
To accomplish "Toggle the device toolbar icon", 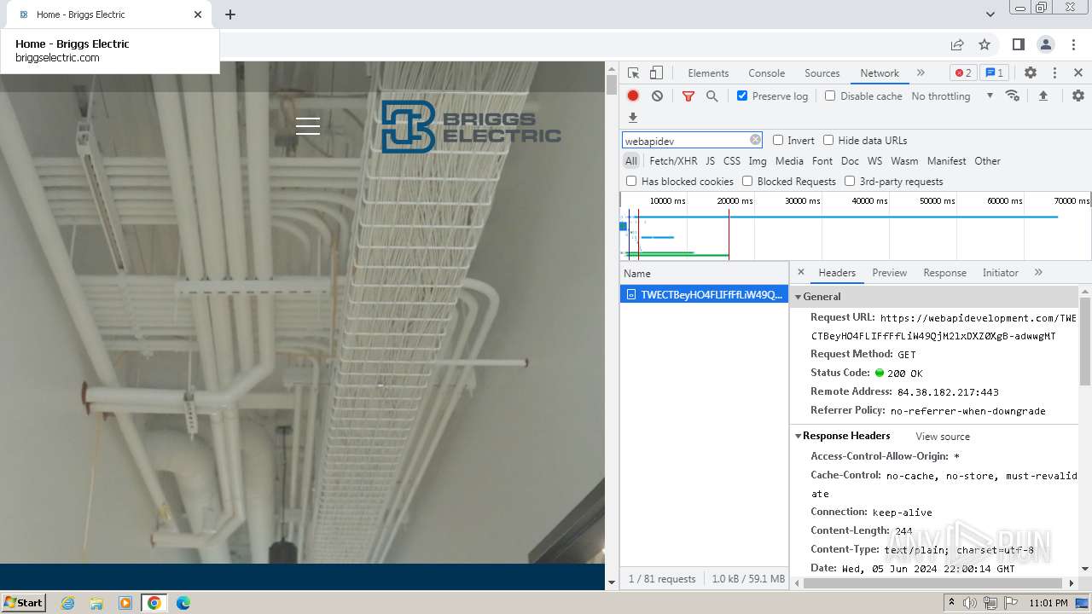I will tap(656, 73).
